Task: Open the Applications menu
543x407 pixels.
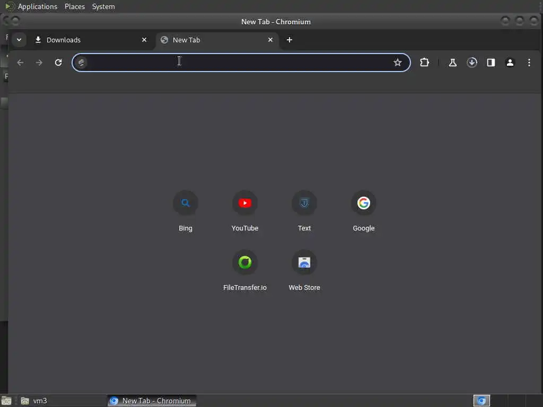Action: (x=38, y=6)
